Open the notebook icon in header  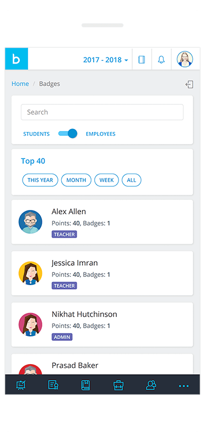coord(142,60)
